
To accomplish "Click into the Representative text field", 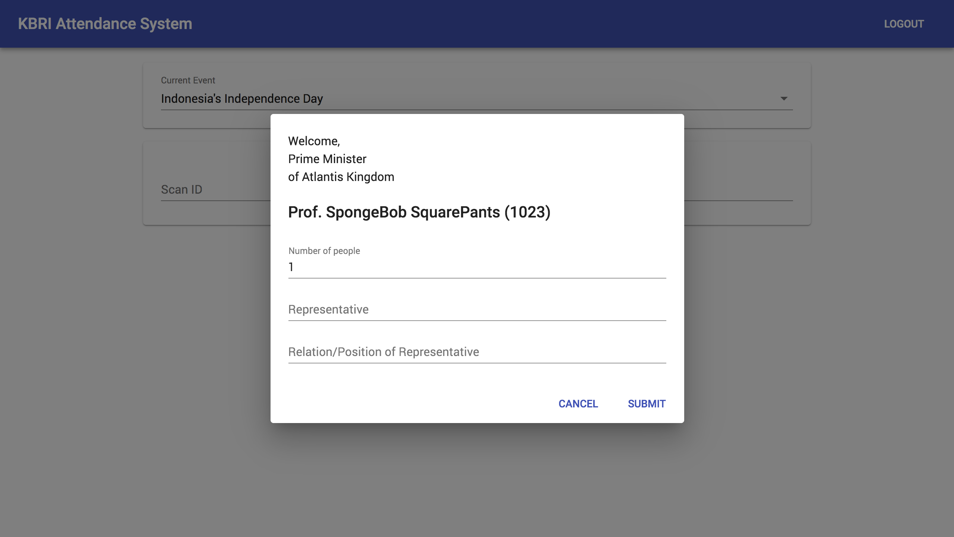I will tap(477, 309).
